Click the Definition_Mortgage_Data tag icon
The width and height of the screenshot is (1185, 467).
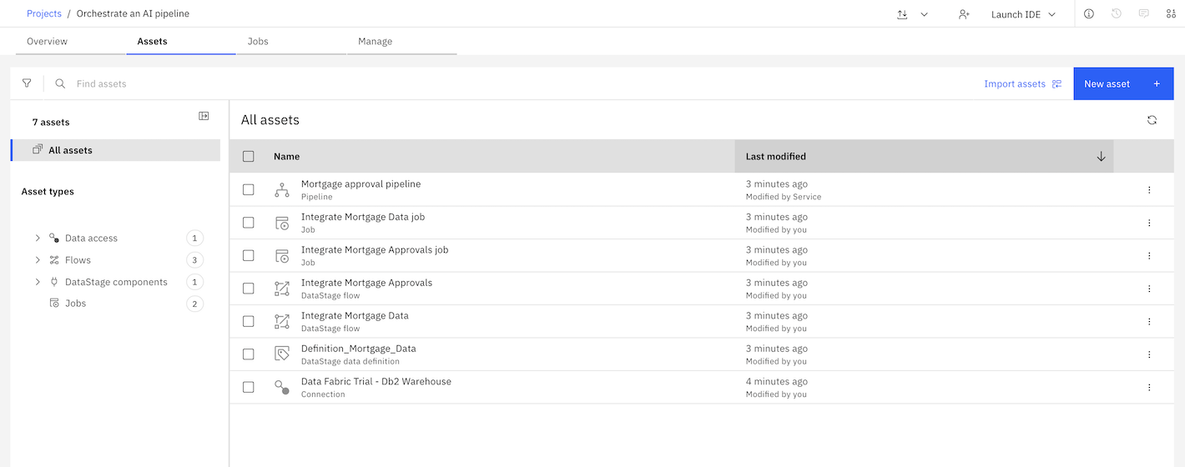pyautogui.click(x=282, y=354)
